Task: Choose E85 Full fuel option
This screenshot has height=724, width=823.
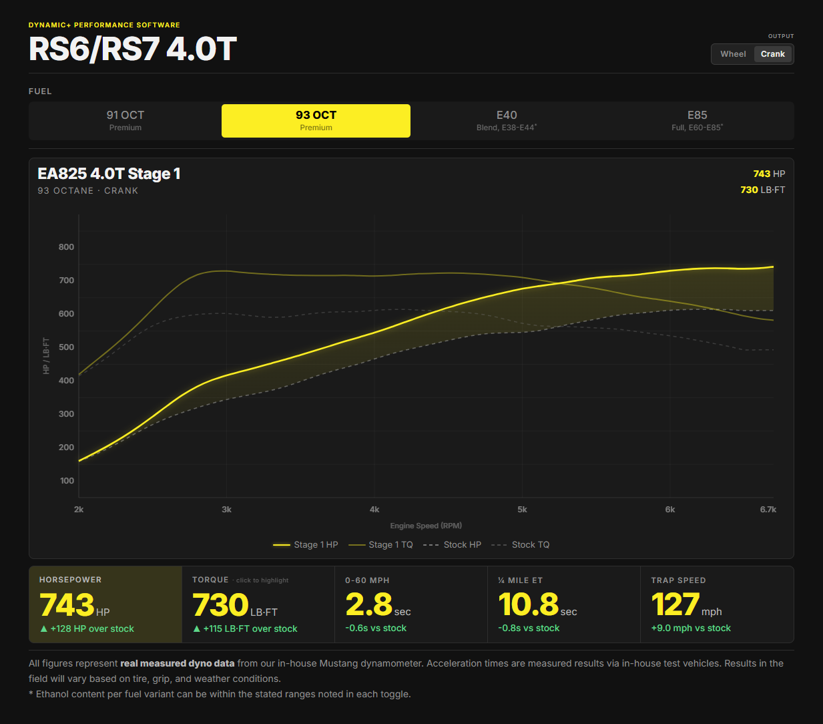Action: [x=697, y=121]
